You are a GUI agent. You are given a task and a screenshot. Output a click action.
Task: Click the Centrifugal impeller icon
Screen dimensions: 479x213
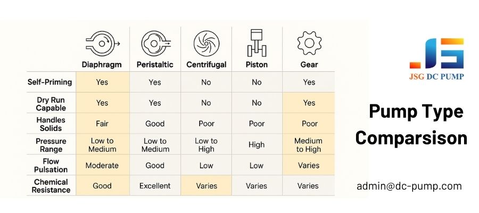point(207,44)
